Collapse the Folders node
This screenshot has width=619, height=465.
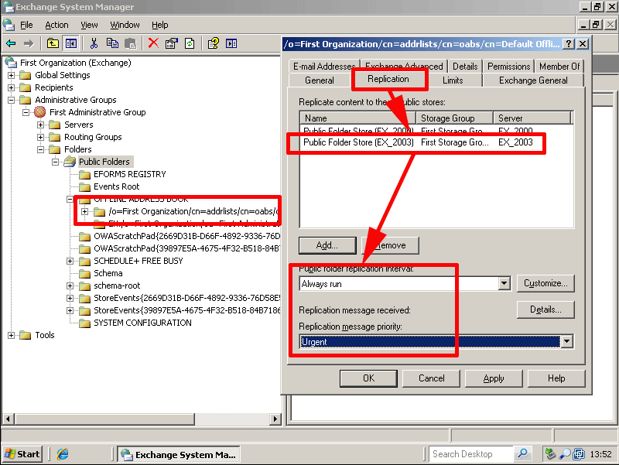click(40, 149)
